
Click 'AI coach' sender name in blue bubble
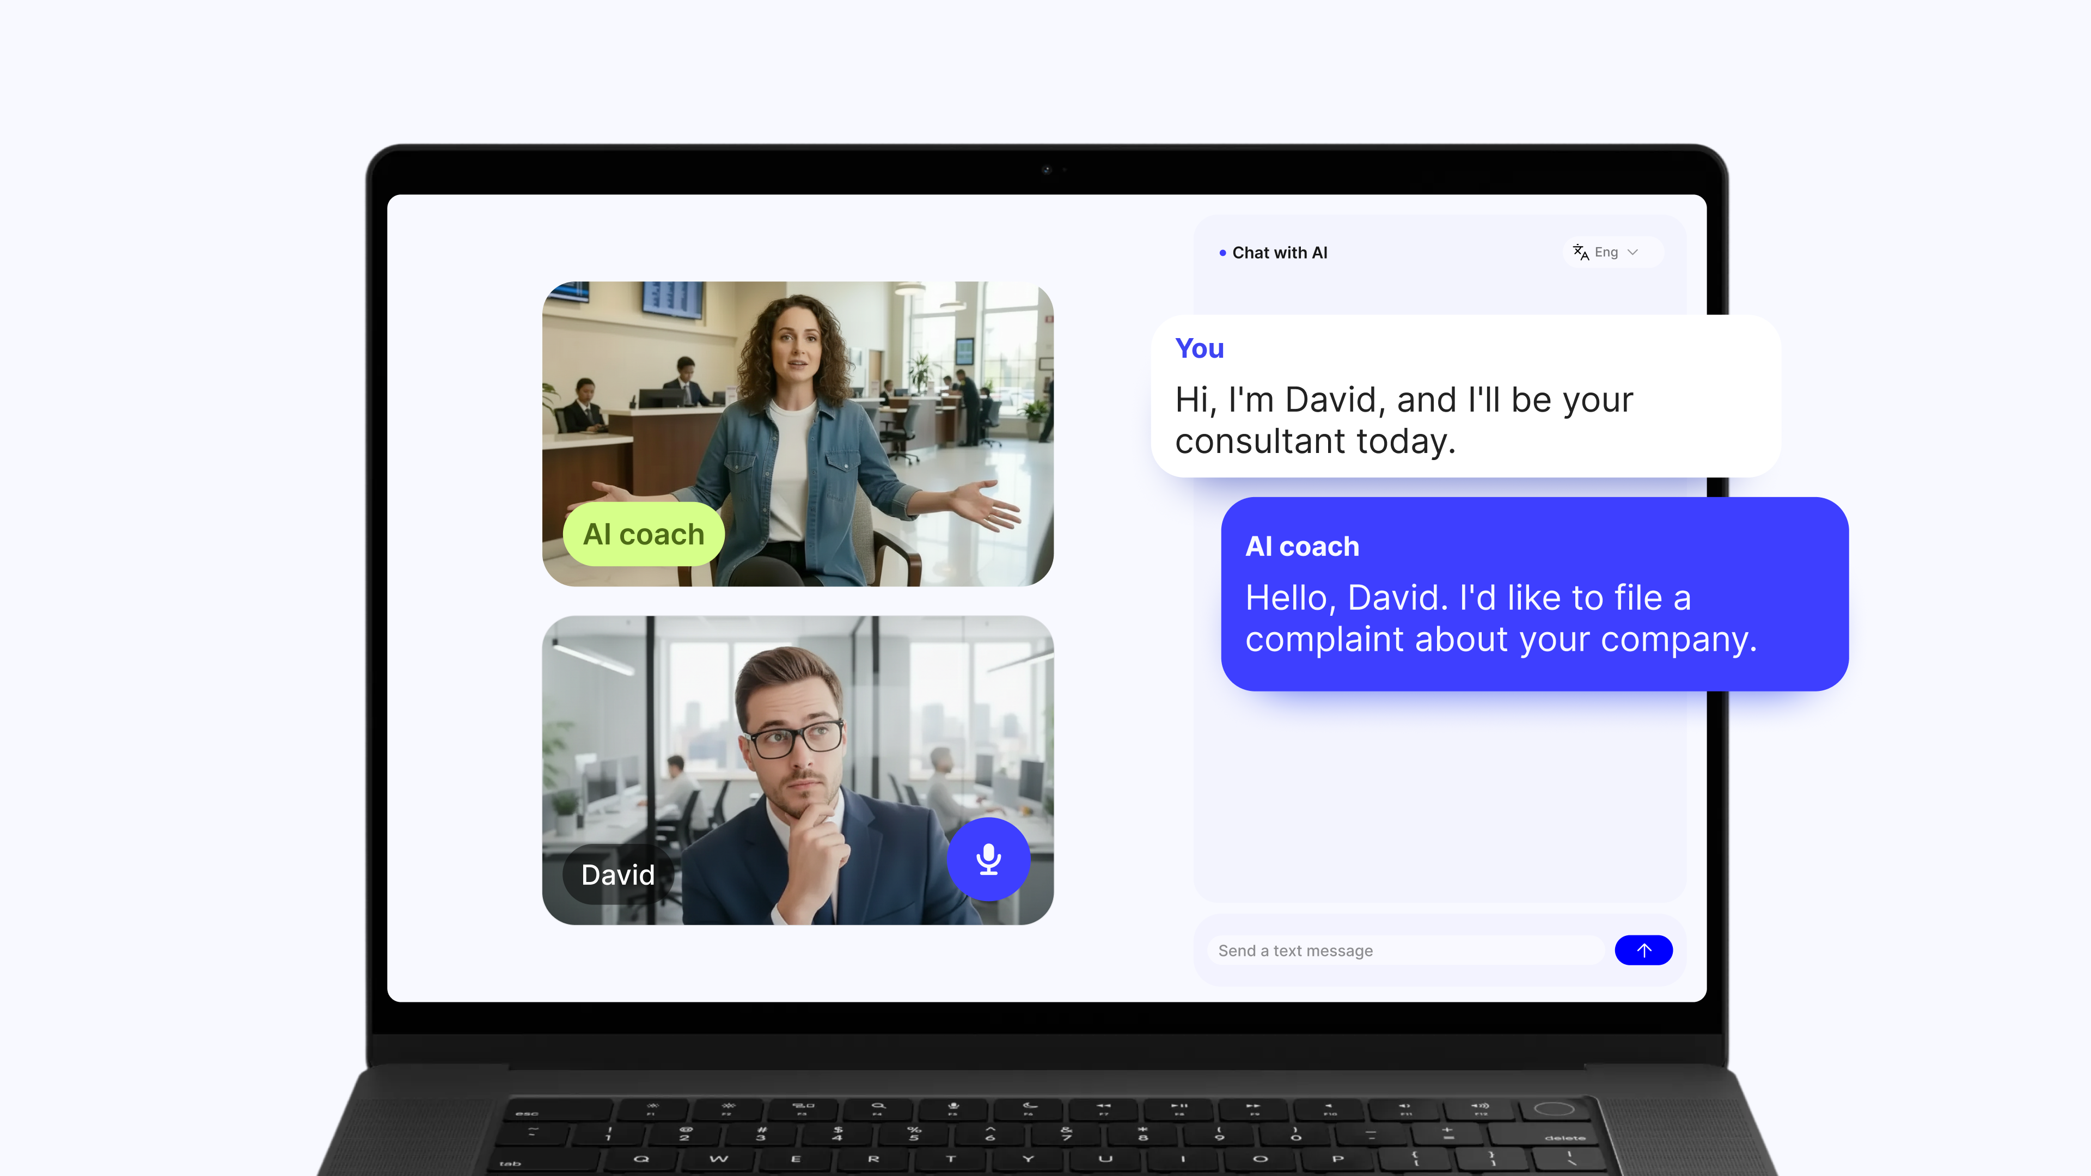[1302, 546]
